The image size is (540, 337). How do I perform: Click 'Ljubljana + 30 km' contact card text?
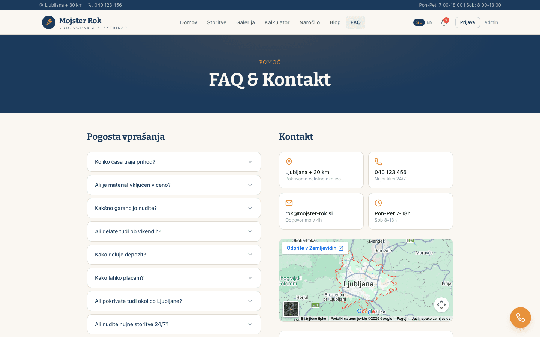307,172
